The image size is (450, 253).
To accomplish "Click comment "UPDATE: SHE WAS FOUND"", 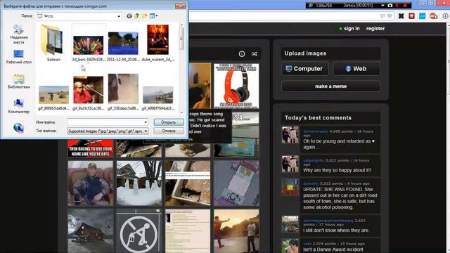I will (340, 198).
